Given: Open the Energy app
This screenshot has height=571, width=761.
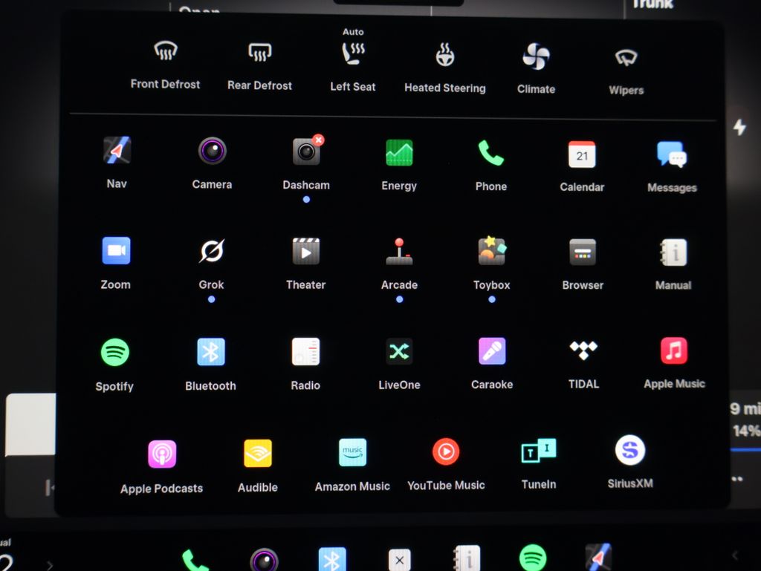Looking at the screenshot, I should (399, 152).
